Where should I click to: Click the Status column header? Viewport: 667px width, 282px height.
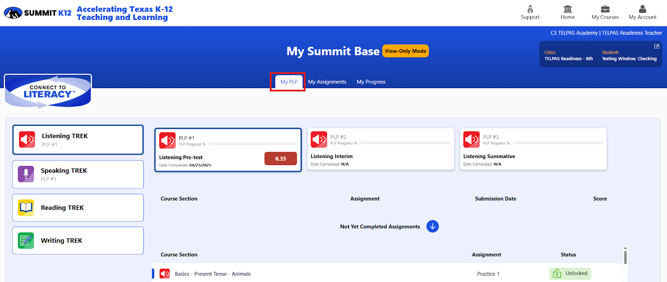[568, 255]
